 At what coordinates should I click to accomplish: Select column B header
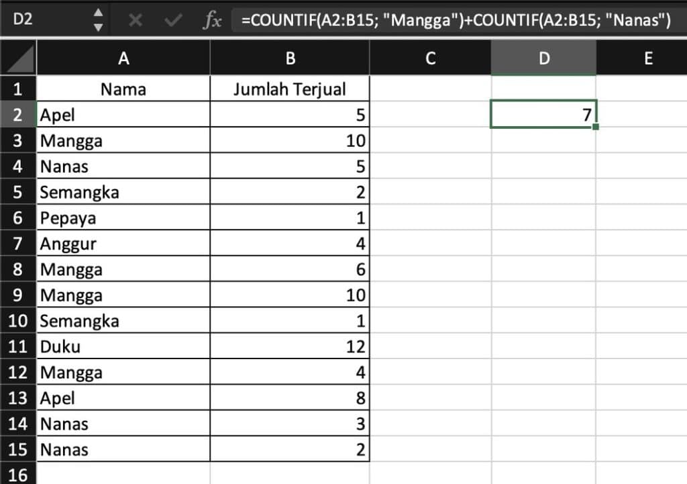point(289,58)
